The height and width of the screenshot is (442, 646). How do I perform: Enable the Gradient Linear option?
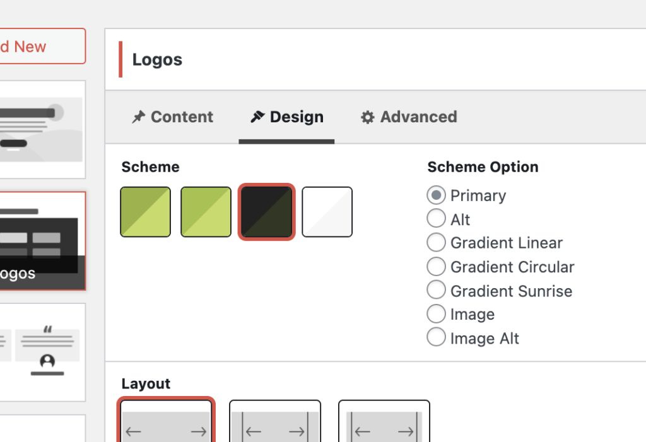pyautogui.click(x=436, y=243)
